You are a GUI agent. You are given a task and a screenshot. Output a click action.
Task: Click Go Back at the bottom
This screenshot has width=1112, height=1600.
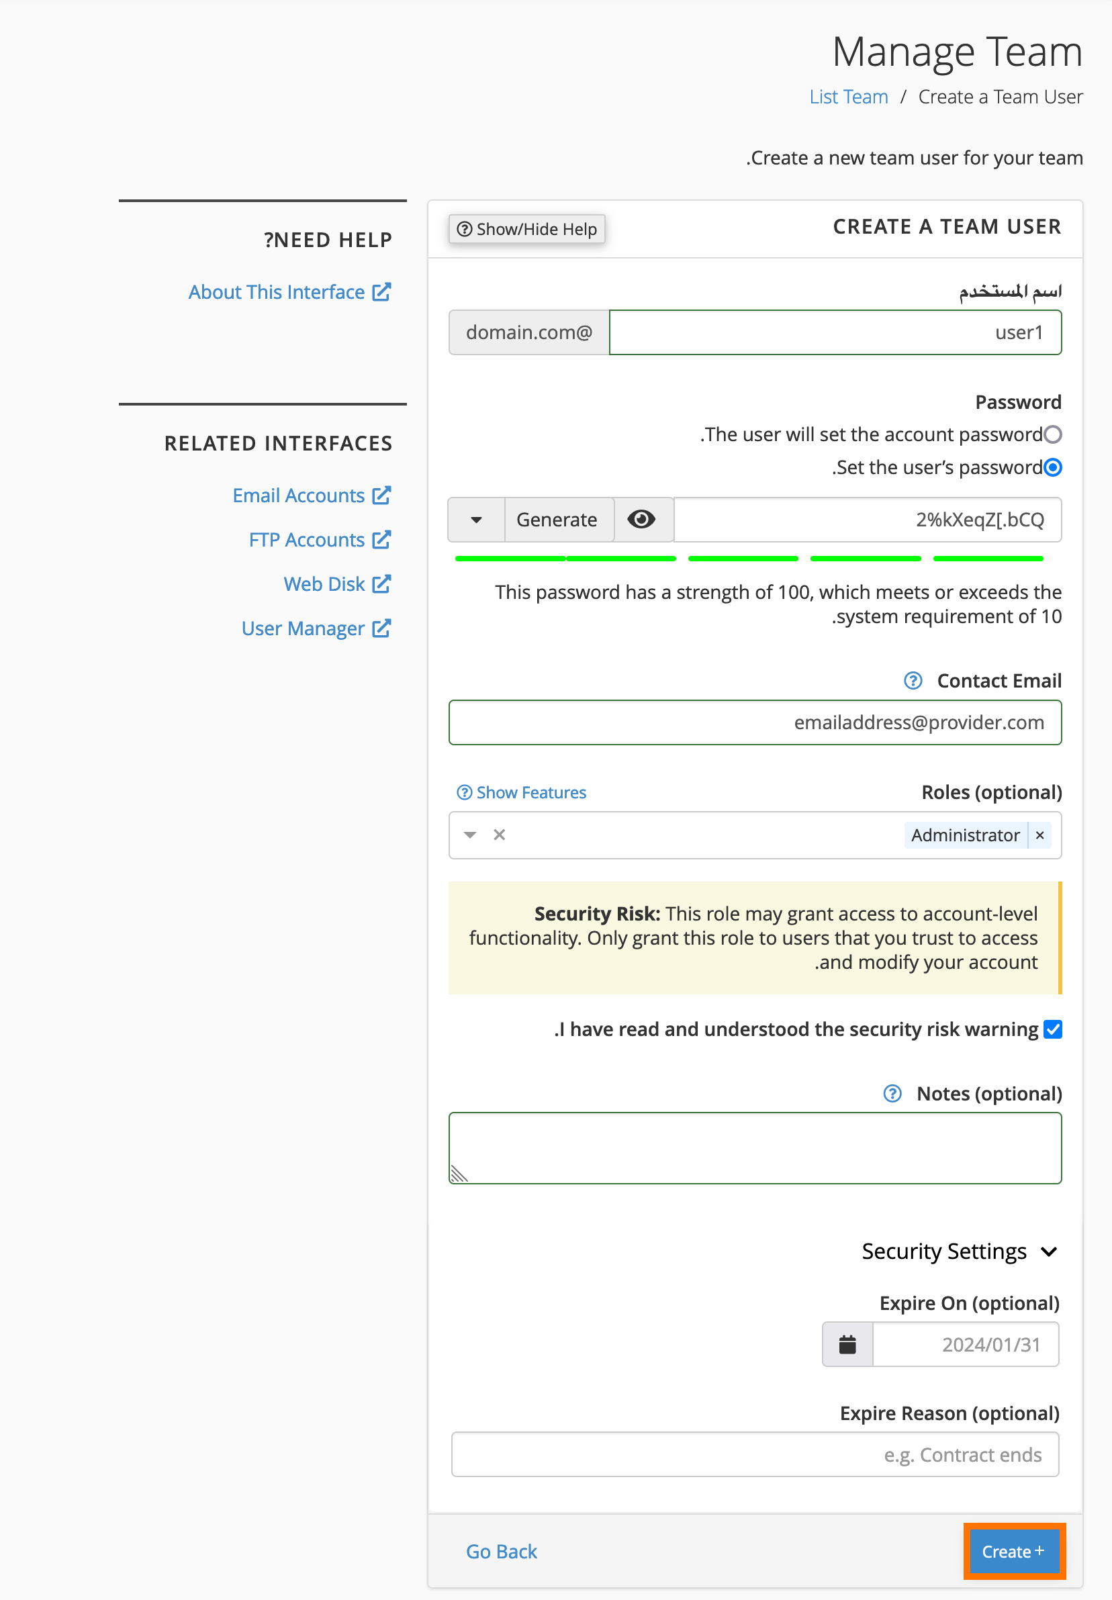click(x=501, y=1551)
